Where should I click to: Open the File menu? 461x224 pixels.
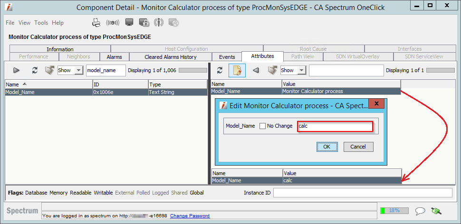pos(10,23)
